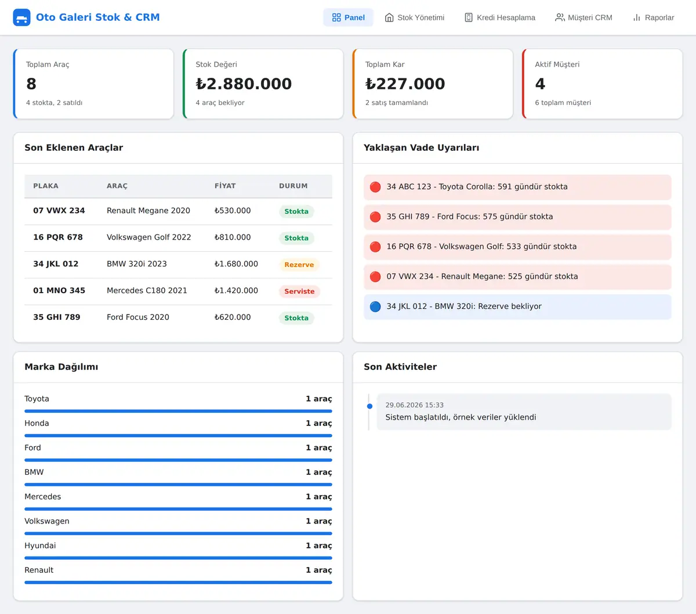Click the price ₺1.420.000
The image size is (696, 614).
[236, 291]
